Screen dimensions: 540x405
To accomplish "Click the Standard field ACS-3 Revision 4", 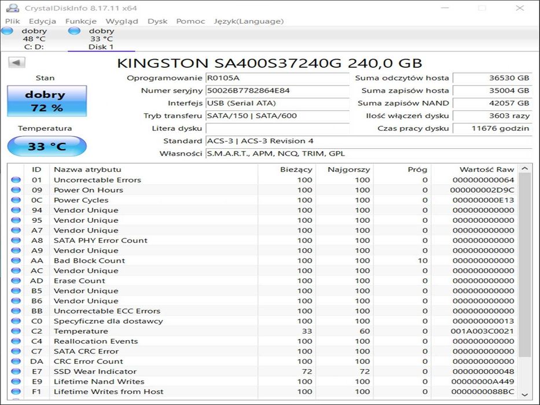I will point(369,141).
